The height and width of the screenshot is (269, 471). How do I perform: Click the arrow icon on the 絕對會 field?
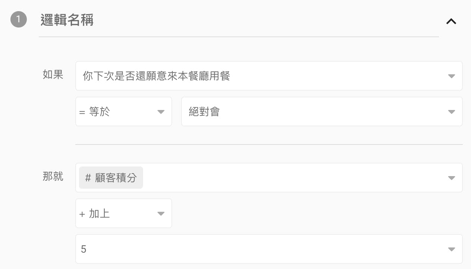[451, 112]
